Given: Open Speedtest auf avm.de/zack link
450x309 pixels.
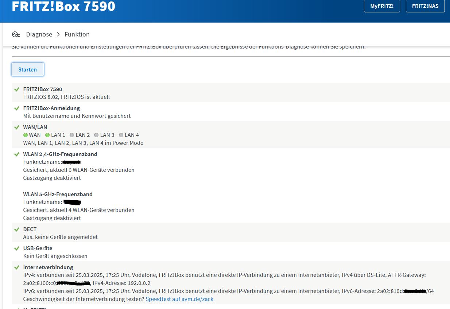Looking at the screenshot, I should 179,299.
